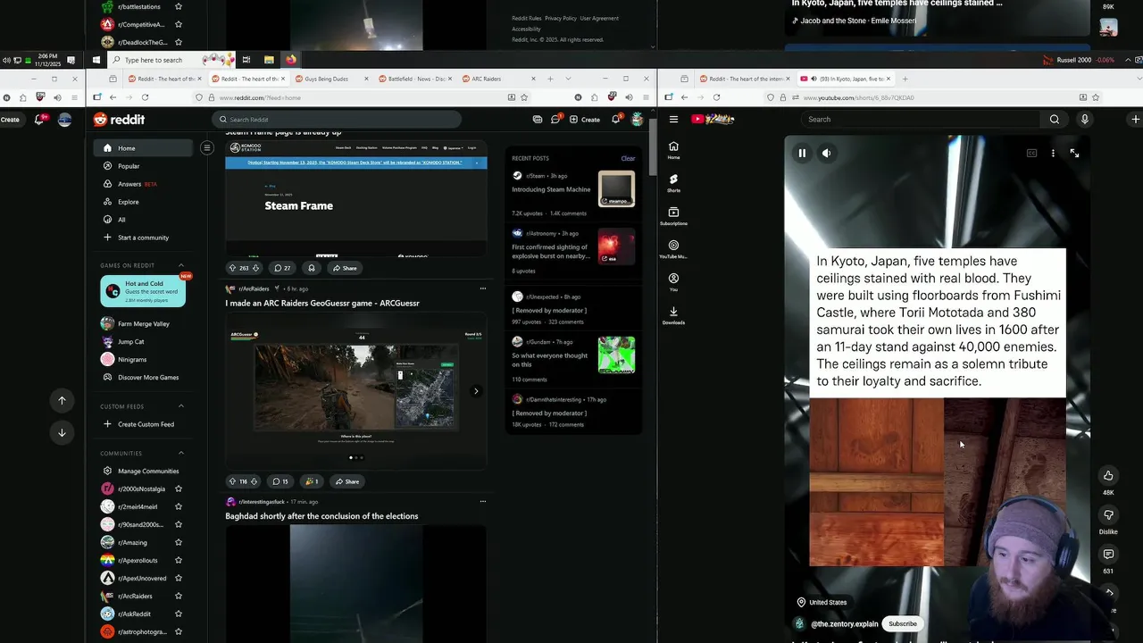
Task: Open Answers BETA in the Reddit sidebar
Action: click(x=143, y=184)
